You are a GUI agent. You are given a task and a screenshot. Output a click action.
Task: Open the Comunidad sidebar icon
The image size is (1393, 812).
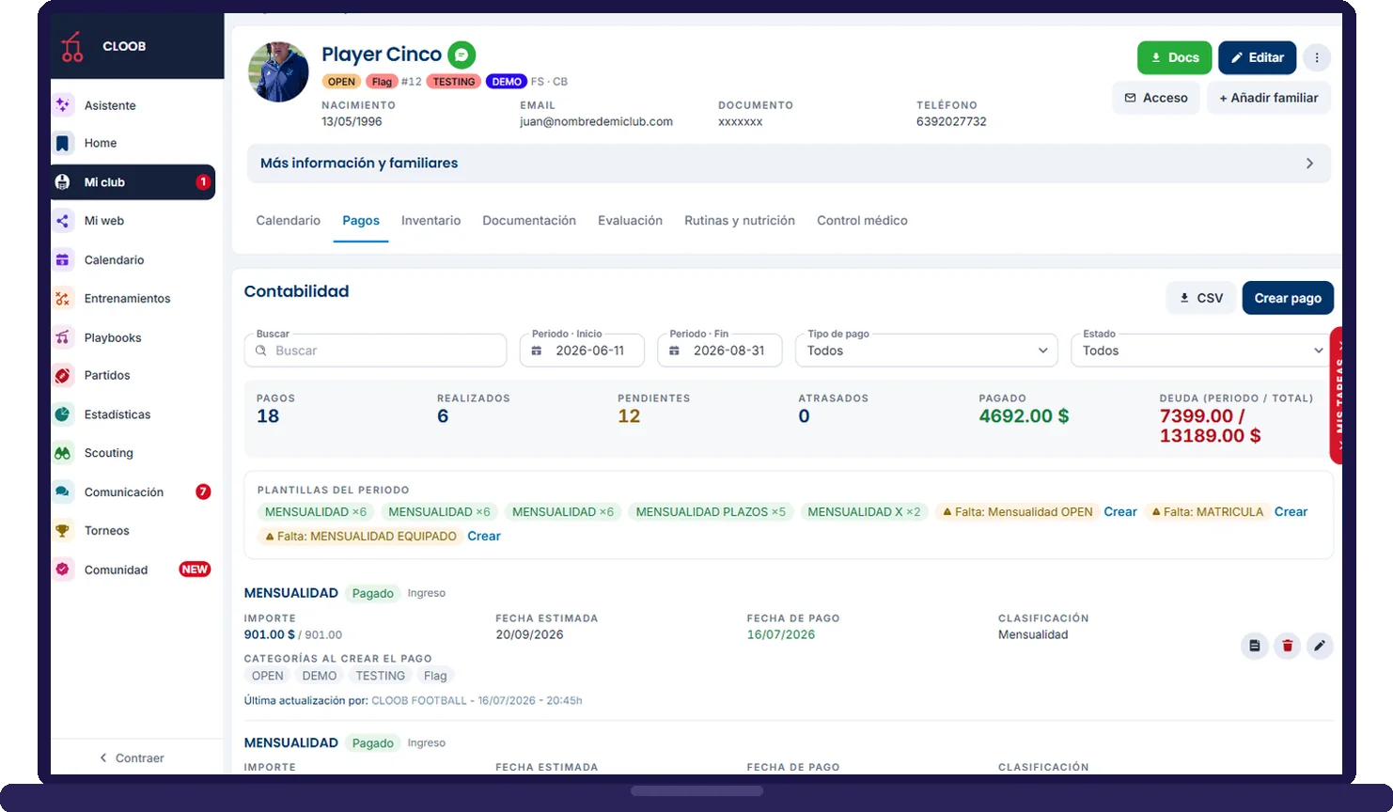[63, 570]
